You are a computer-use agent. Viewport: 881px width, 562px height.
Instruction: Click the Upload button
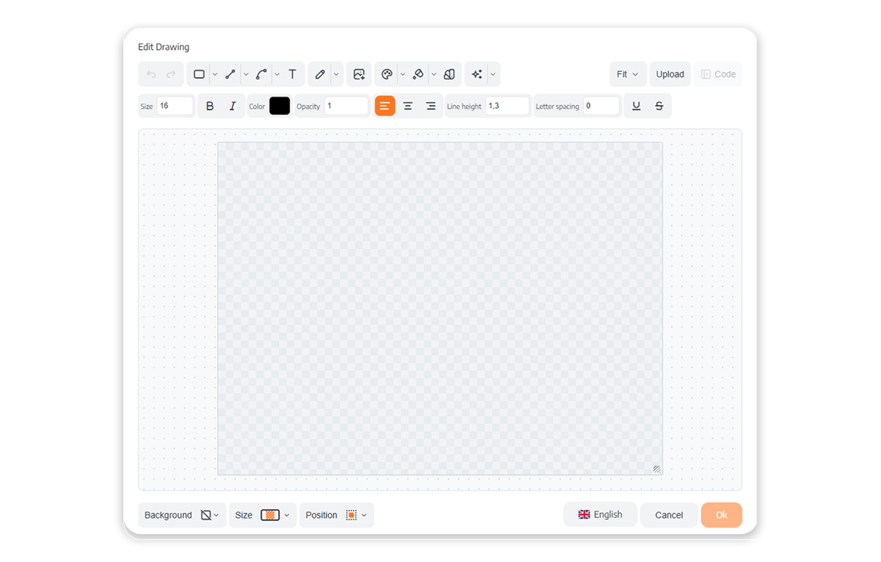pos(670,75)
